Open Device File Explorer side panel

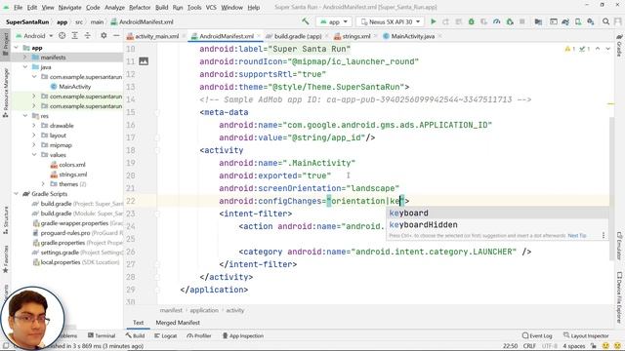point(619,296)
